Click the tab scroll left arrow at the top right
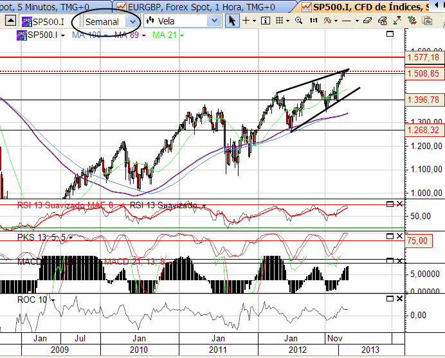The image size is (445, 358). click(x=438, y=6)
